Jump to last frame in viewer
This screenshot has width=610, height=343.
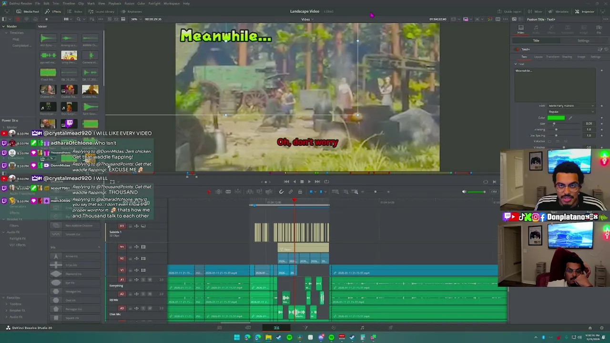[x=317, y=182]
